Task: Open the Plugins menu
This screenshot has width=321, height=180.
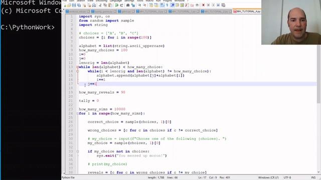Action: pos(167,1)
